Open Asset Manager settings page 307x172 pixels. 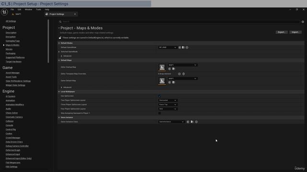coord(12,73)
